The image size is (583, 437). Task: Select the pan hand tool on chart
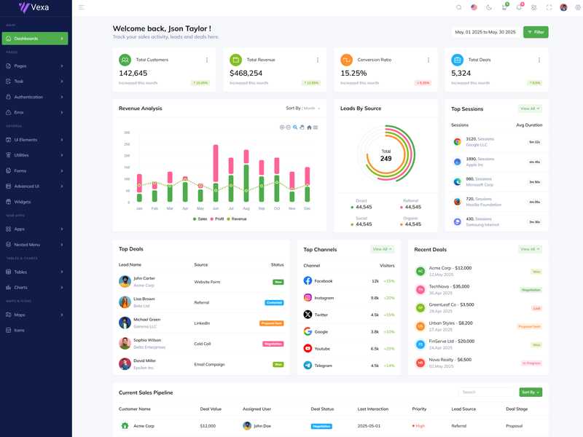click(x=302, y=127)
